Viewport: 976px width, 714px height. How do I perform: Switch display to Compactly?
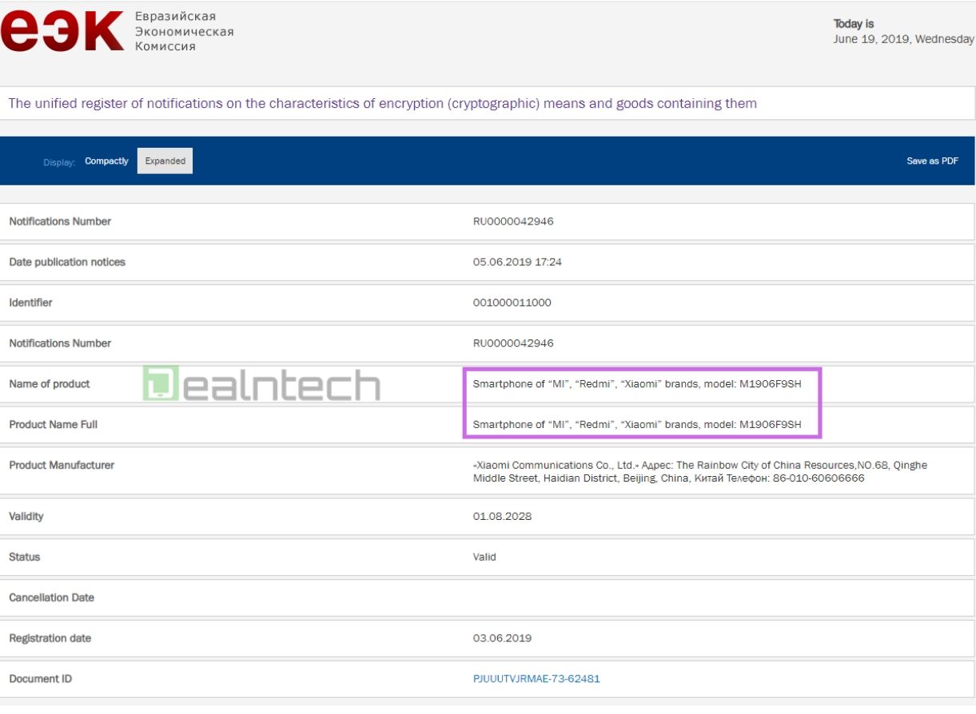tap(106, 161)
